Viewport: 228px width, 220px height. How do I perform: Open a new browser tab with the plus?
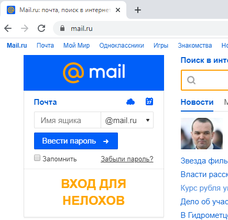click(x=138, y=10)
